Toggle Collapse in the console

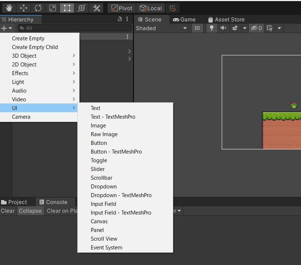click(x=30, y=211)
